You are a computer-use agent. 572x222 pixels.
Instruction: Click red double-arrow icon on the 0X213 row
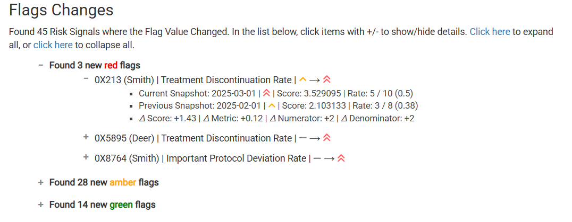click(x=327, y=79)
